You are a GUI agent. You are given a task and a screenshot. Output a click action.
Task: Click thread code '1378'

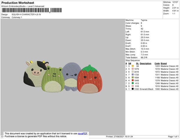pyautogui.click(x=157, y=81)
